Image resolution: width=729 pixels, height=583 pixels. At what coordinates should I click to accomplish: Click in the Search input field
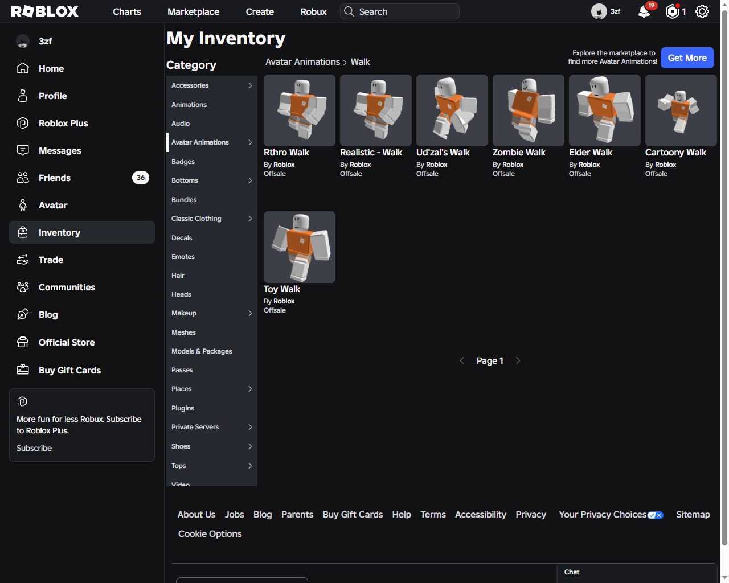(x=400, y=11)
